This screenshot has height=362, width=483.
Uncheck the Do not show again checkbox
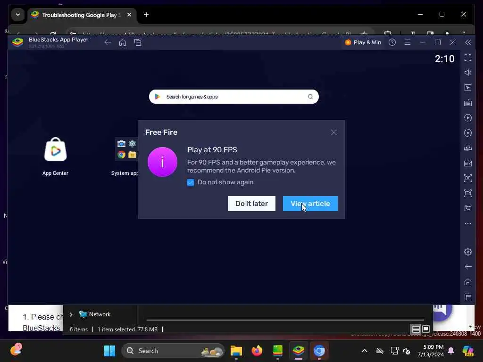coord(191,182)
